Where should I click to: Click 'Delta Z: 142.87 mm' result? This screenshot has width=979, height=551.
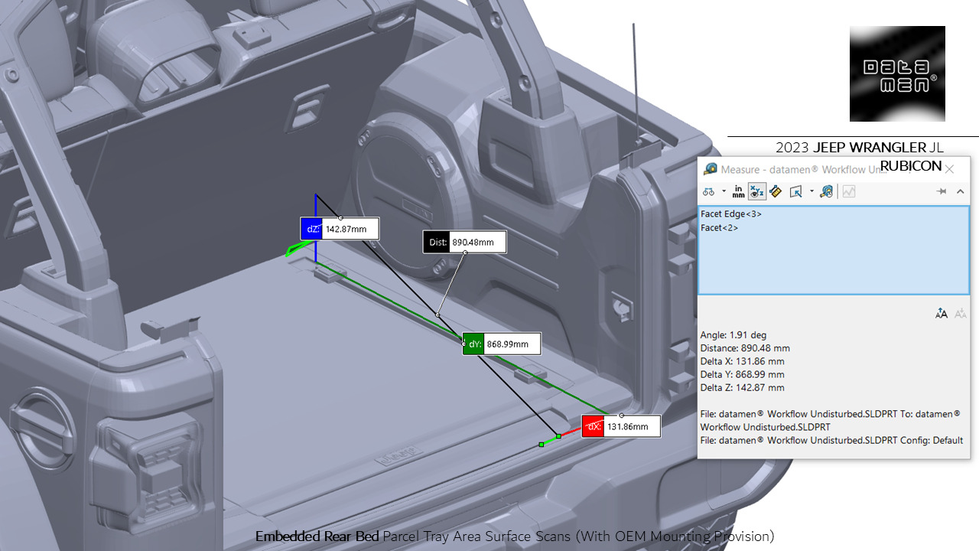pyautogui.click(x=743, y=388)
